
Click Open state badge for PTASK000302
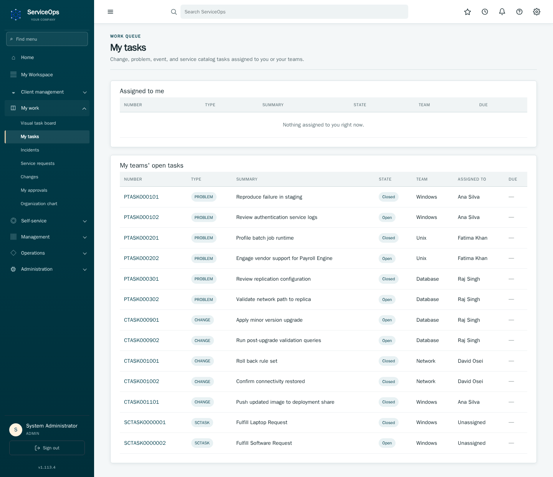point(387,299)
